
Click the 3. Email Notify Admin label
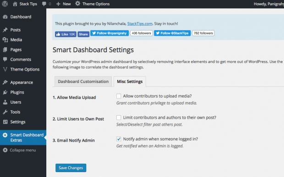[74, 140]
